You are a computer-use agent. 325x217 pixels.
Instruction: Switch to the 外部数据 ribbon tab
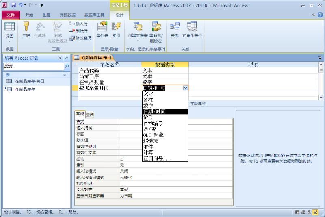pos(67,15)
